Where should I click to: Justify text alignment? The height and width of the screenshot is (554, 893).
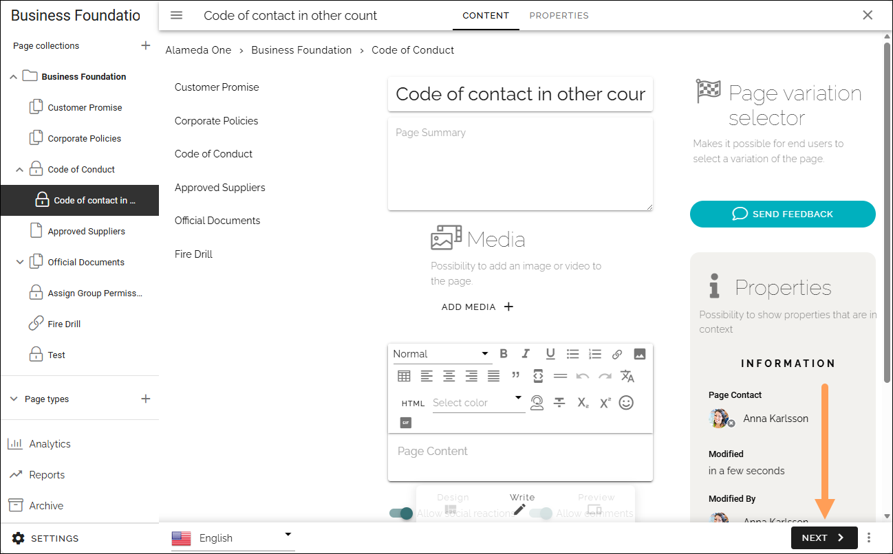493,376
